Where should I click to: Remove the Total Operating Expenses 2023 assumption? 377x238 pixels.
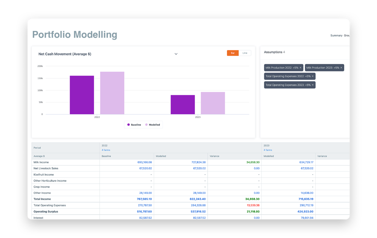(313, 85)
